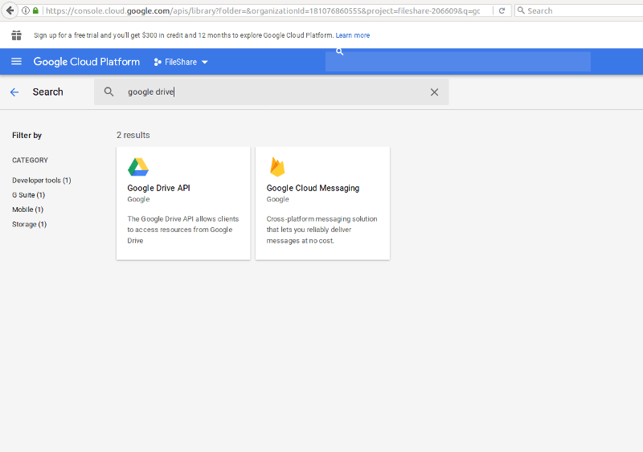This screenshot has height=452, width=643.
Task: Open the Google Drive API card title
Action: pyautogui.click(x=158, y=188)
